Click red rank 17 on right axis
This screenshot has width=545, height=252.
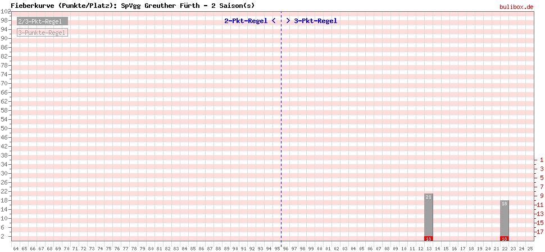[541, 232]
